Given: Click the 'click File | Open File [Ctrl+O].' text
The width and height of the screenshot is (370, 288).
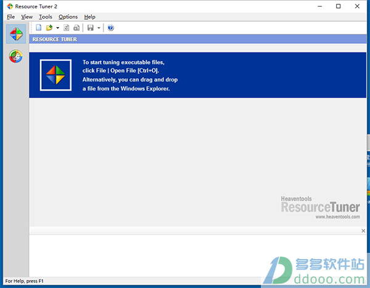Looking at the screenshot, I should coord(121,70).
